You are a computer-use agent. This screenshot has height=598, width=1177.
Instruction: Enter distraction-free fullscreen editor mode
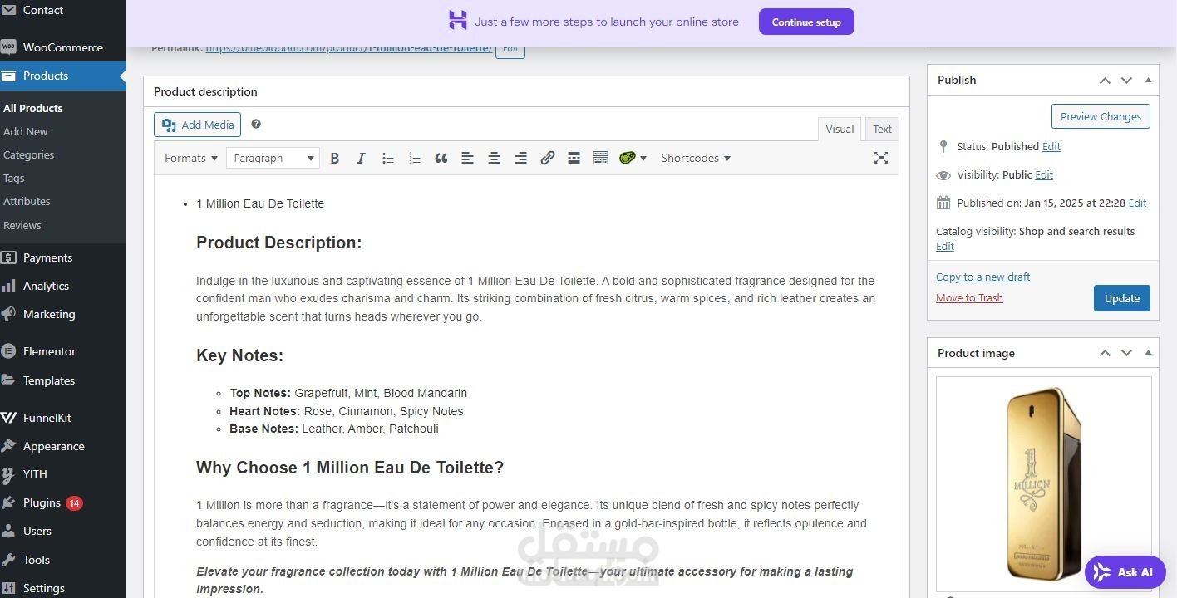click(881, 158)
